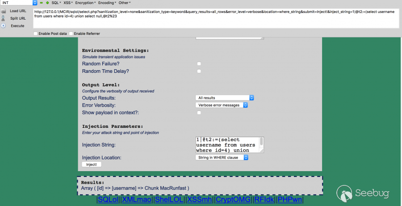402x206 pixels.
Task: Open the XSS menu
Action: tap(68, 3)
